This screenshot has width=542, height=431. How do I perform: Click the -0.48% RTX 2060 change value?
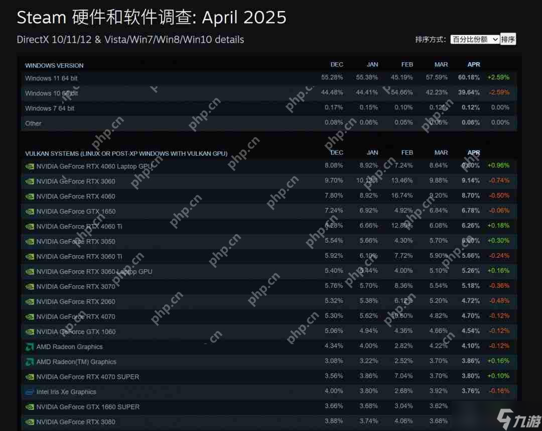pyautogui.click(x=499, y=301)
